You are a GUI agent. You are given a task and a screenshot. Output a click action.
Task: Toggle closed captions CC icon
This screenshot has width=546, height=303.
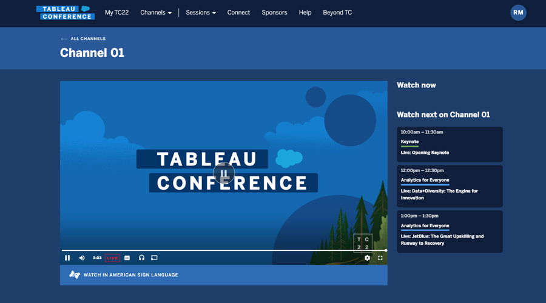(x=127, y=258)
